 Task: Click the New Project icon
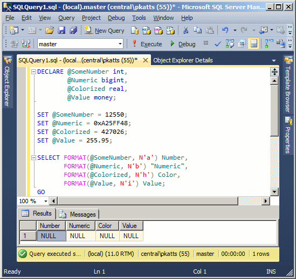[x=14, y=30]
